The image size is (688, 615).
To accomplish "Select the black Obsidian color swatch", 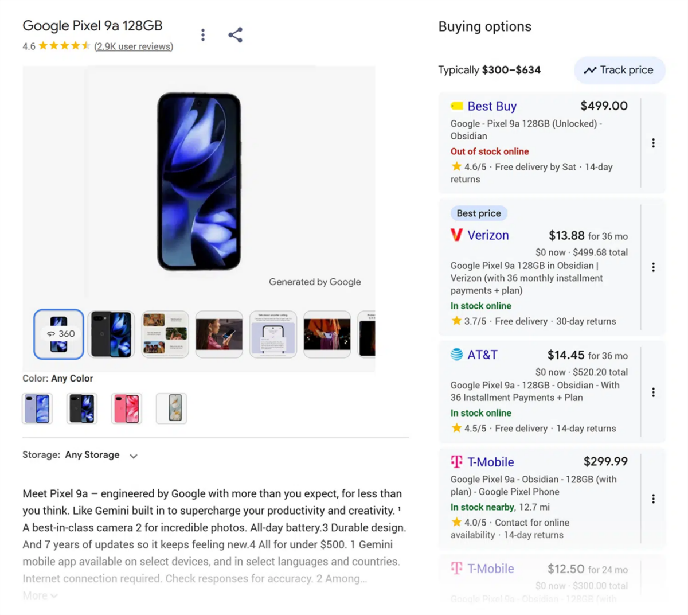I will point(82,408).
